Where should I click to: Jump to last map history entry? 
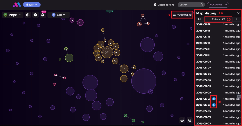[x=237, y=19]
